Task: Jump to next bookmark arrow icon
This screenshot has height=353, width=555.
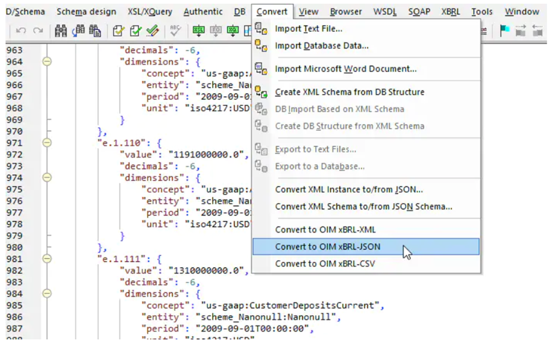Action: [521, 31]
